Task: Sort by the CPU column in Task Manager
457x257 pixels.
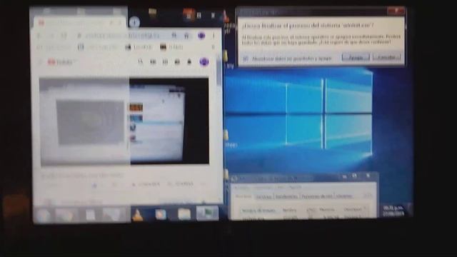Action: click(x=311, y=210)
